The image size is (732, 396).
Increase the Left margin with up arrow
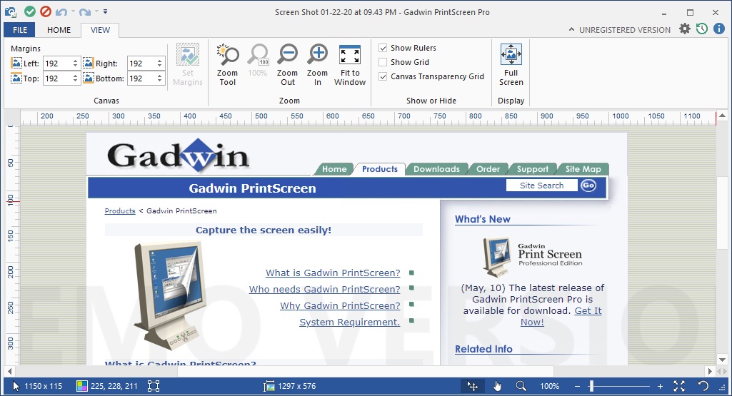75,61
